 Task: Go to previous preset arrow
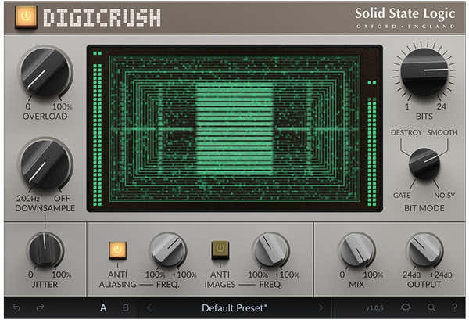point(150,307)
